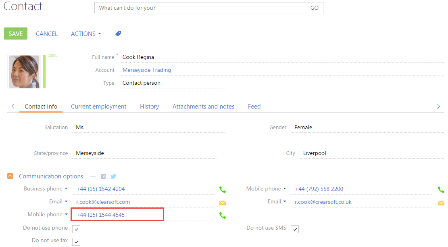Call +44 (792) 558 2200 via handset icon
448x247 pixels.
[x=441, y=189]
